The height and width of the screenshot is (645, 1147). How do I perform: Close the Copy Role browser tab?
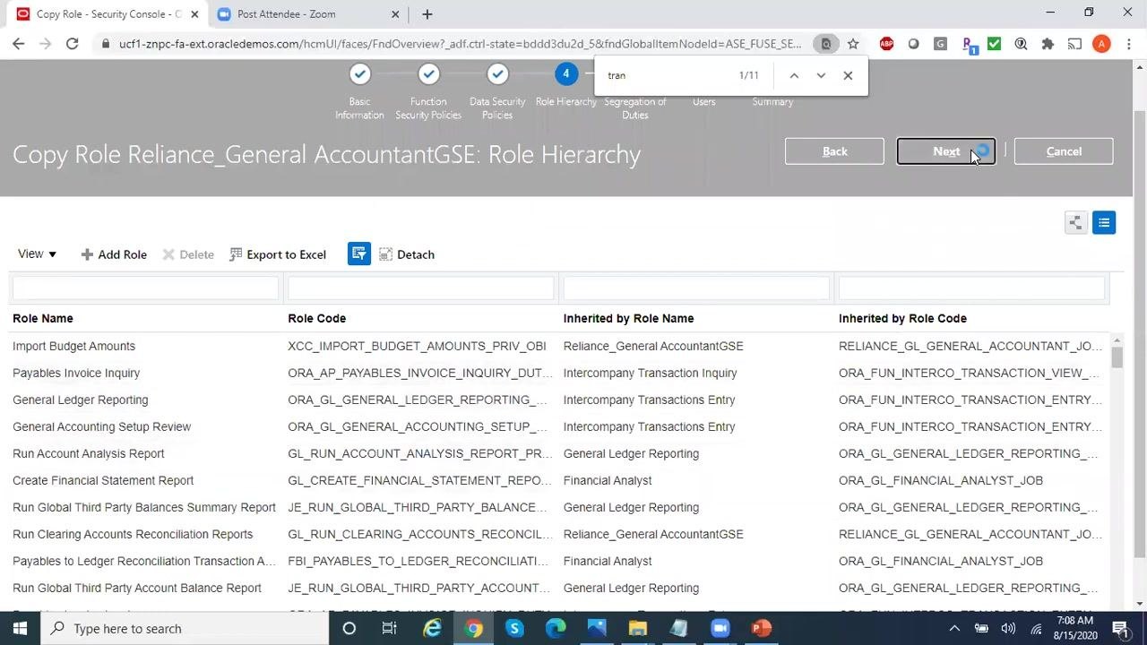tap(194, 14)
